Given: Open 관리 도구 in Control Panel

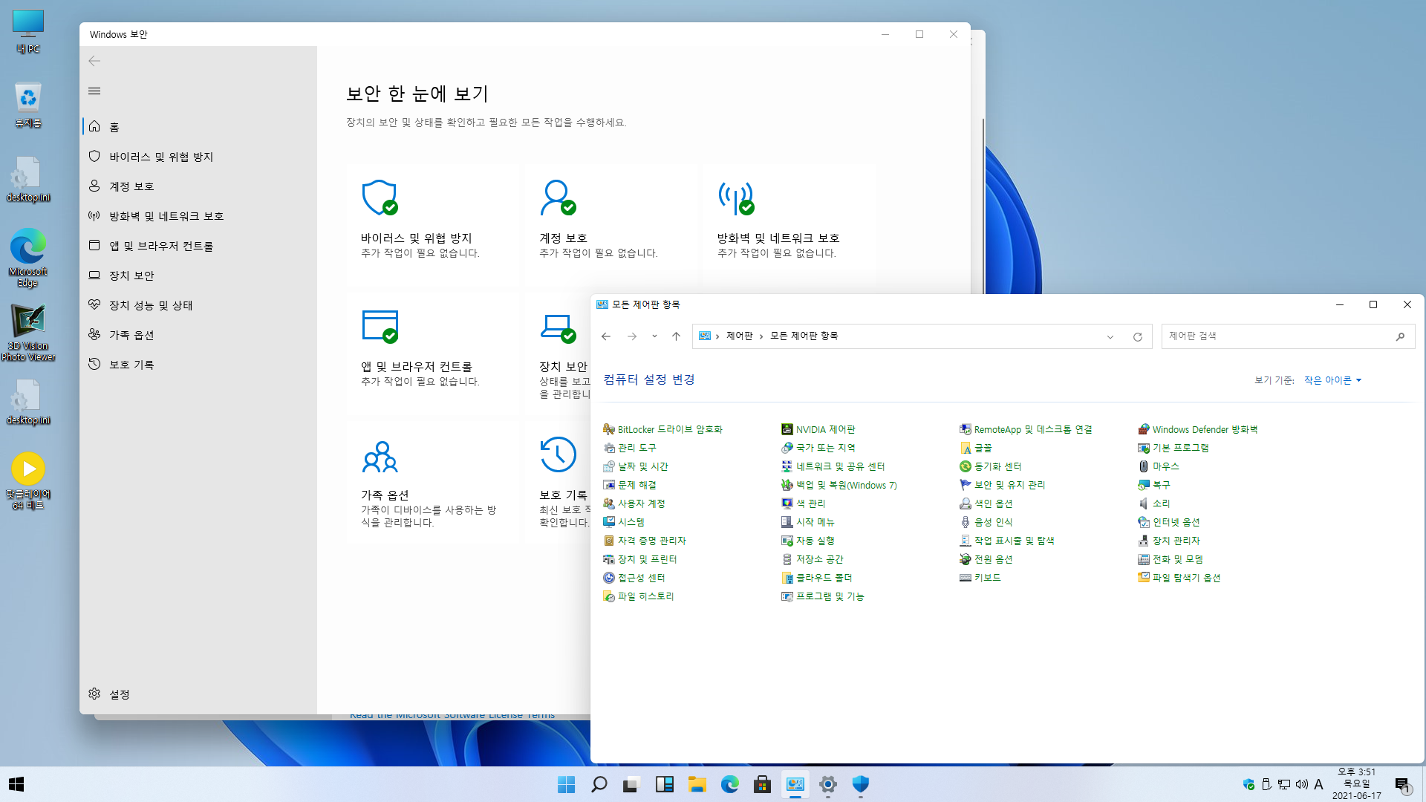Looking at the screenshot, I should coord(630,448).
